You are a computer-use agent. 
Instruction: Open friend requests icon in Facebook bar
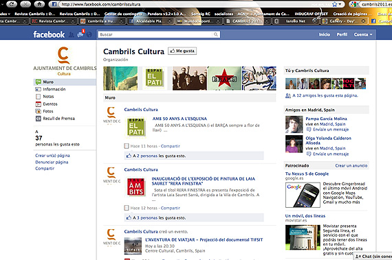tap(72, 35)
